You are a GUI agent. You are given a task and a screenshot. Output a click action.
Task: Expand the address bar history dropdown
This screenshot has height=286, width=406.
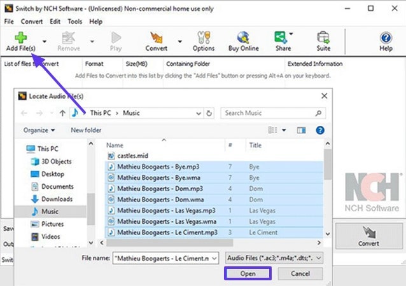coord(199,113)
